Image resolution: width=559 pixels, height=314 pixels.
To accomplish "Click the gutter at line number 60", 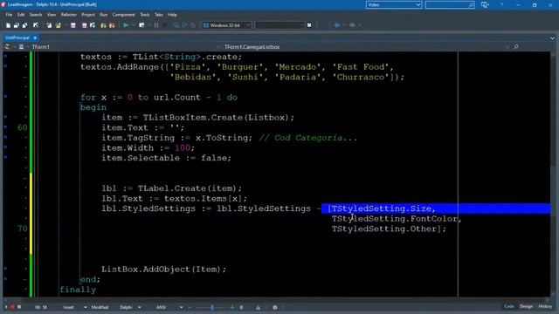I will click(x=22, y=128).
